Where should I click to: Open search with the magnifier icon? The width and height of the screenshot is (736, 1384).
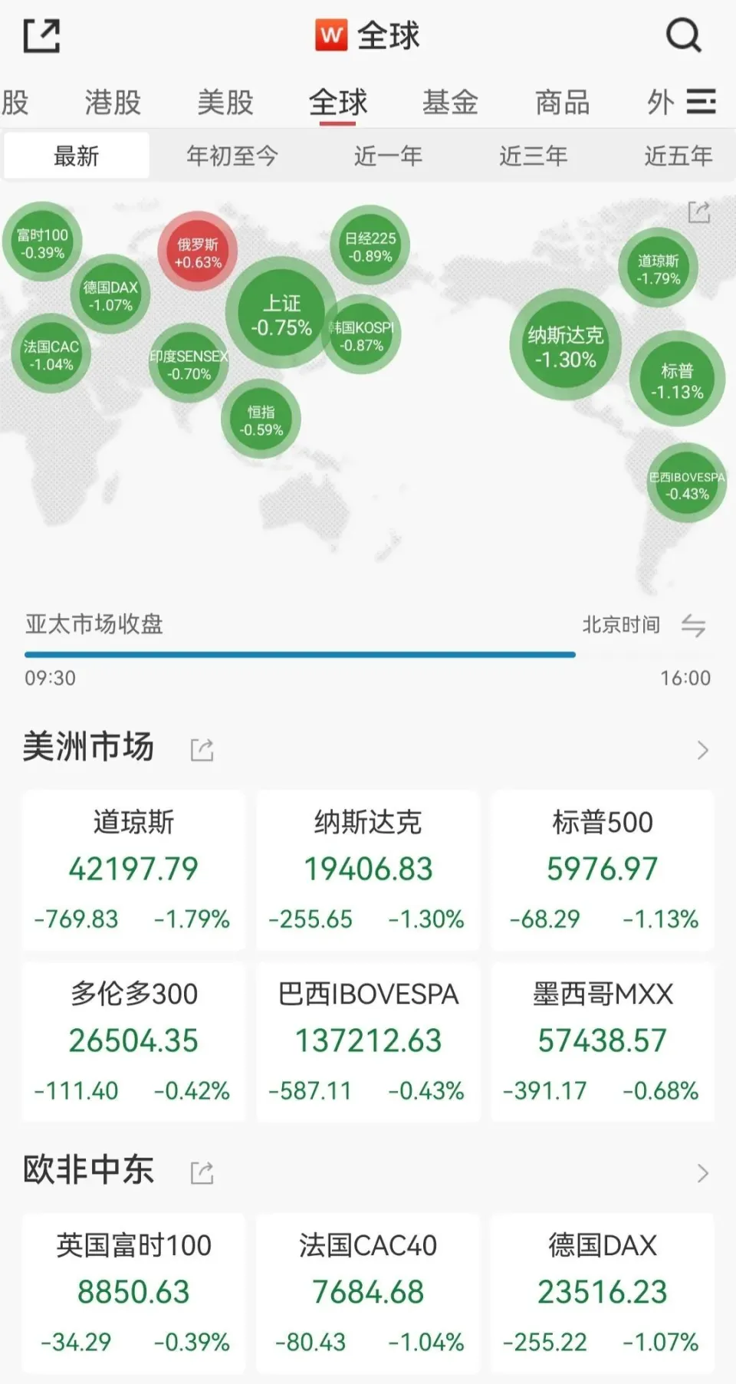(683, 35)
